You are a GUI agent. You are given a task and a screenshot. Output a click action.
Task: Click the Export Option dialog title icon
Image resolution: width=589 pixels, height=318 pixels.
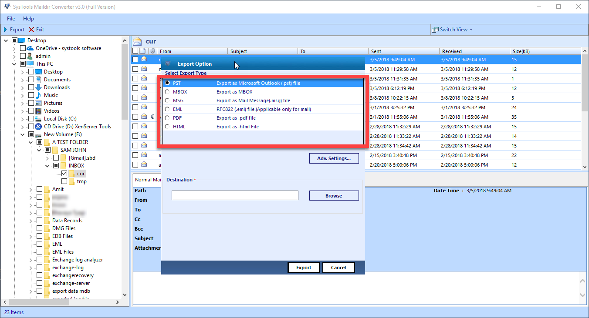[x=168, y=64]
